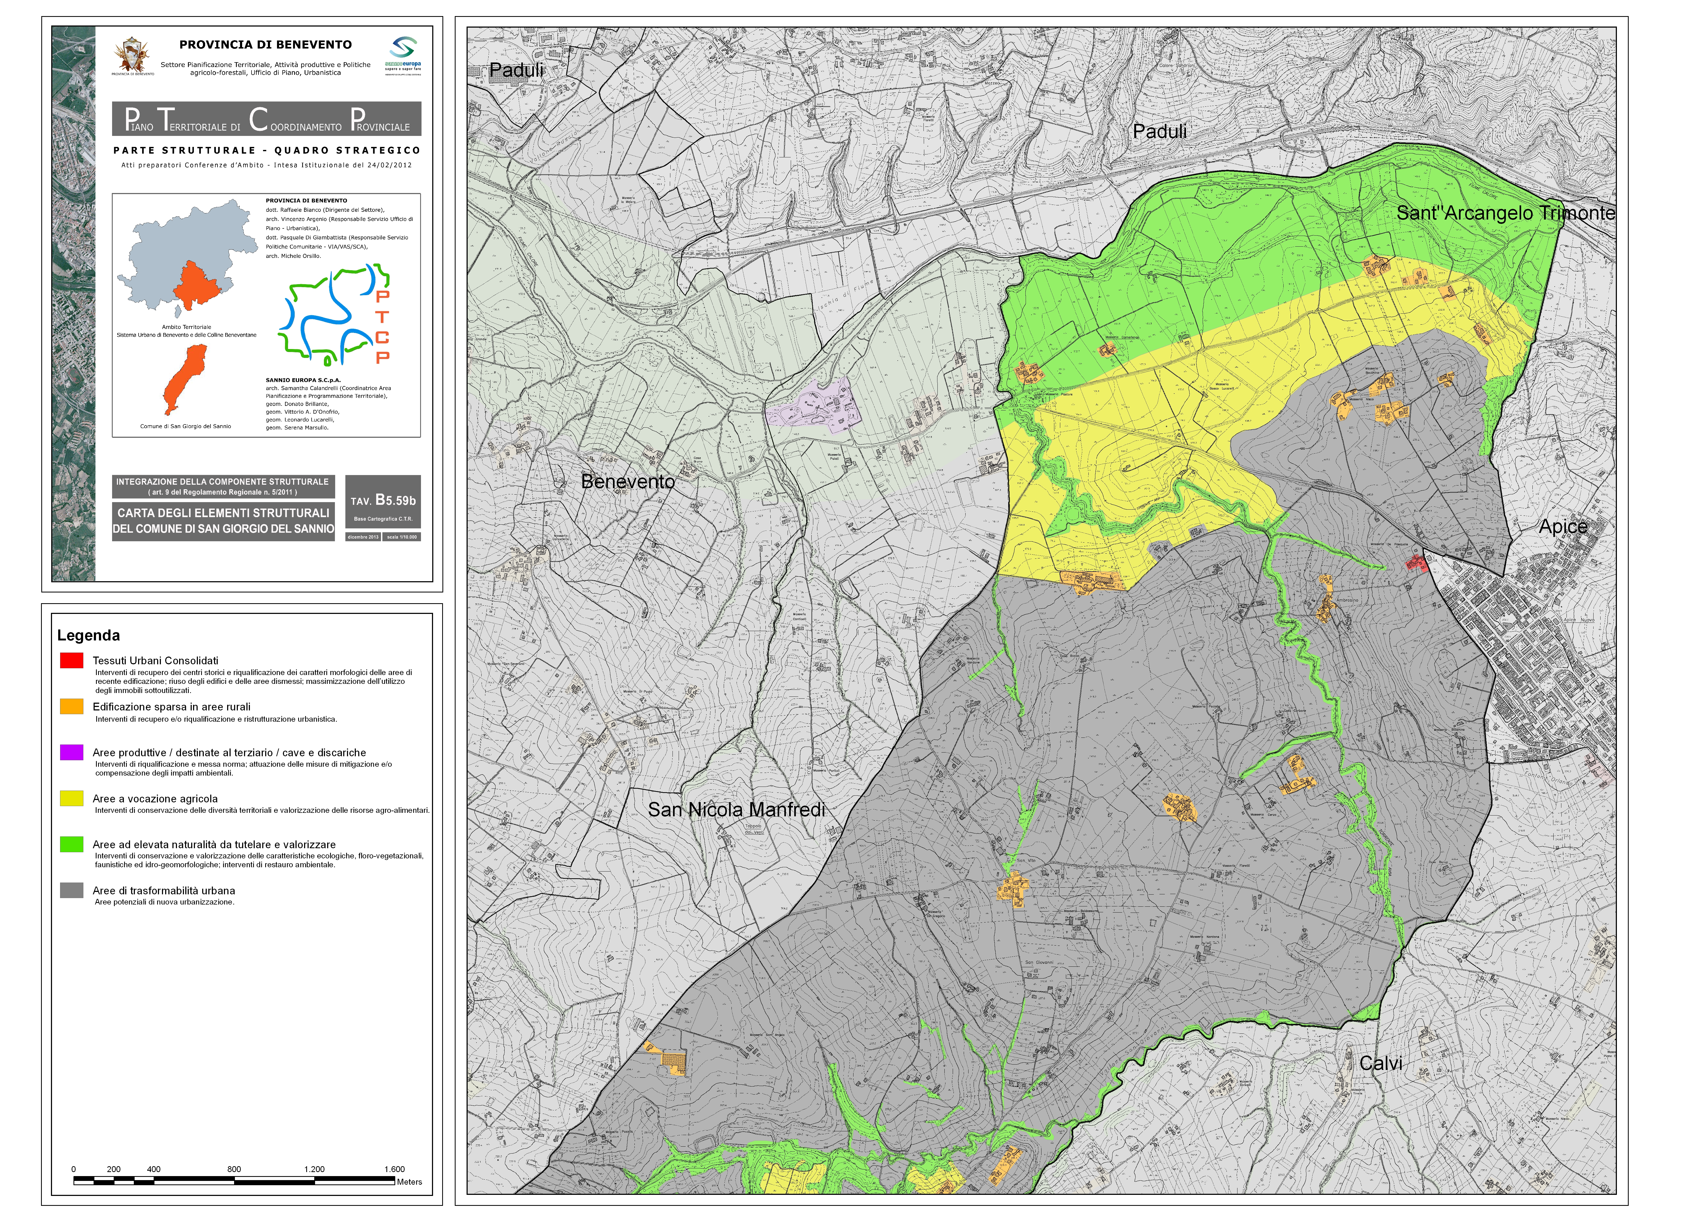
Task: Click the "TAV. B5.59b" sheet number box
Action: tap(383, 501)
